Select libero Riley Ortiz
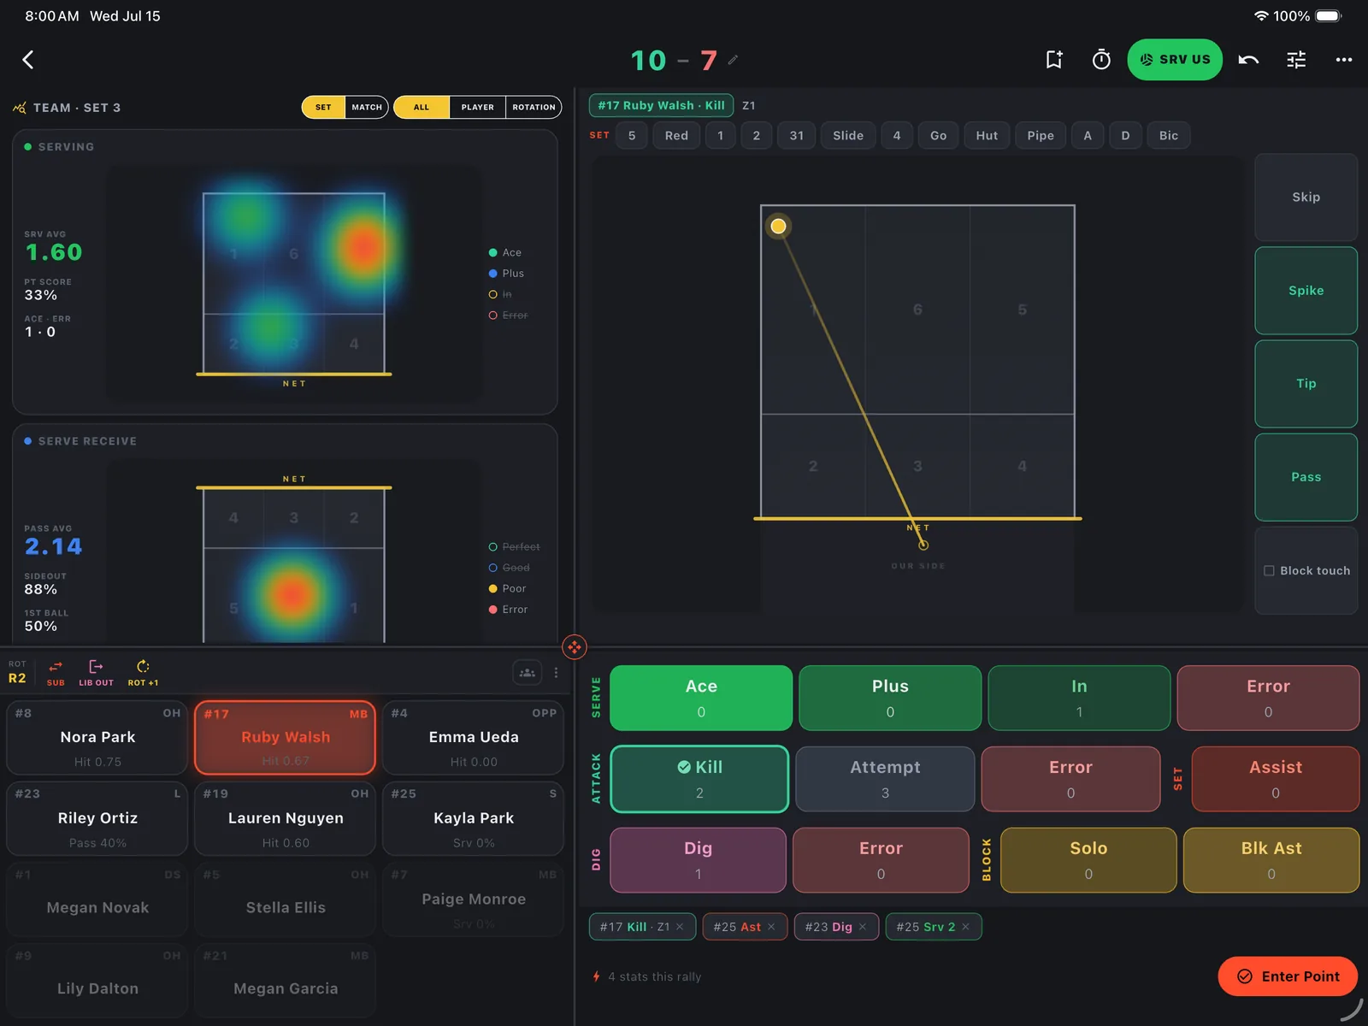The width and height of the screenshot is (1368, 1026). pos(97,818)
